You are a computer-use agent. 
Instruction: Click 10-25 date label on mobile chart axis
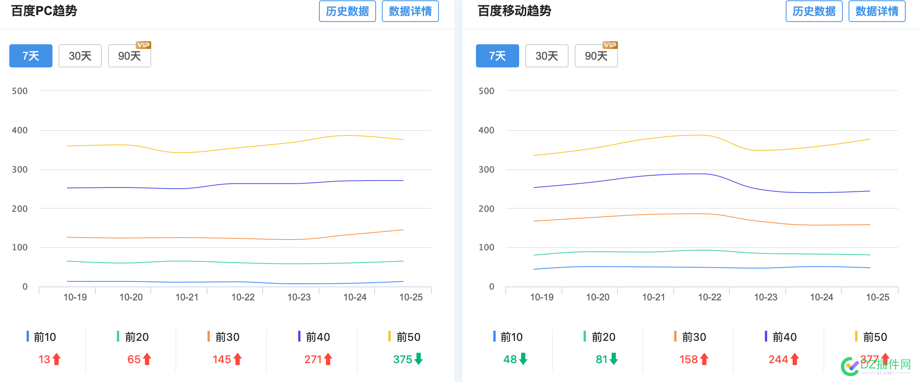(x=878, y=297)
